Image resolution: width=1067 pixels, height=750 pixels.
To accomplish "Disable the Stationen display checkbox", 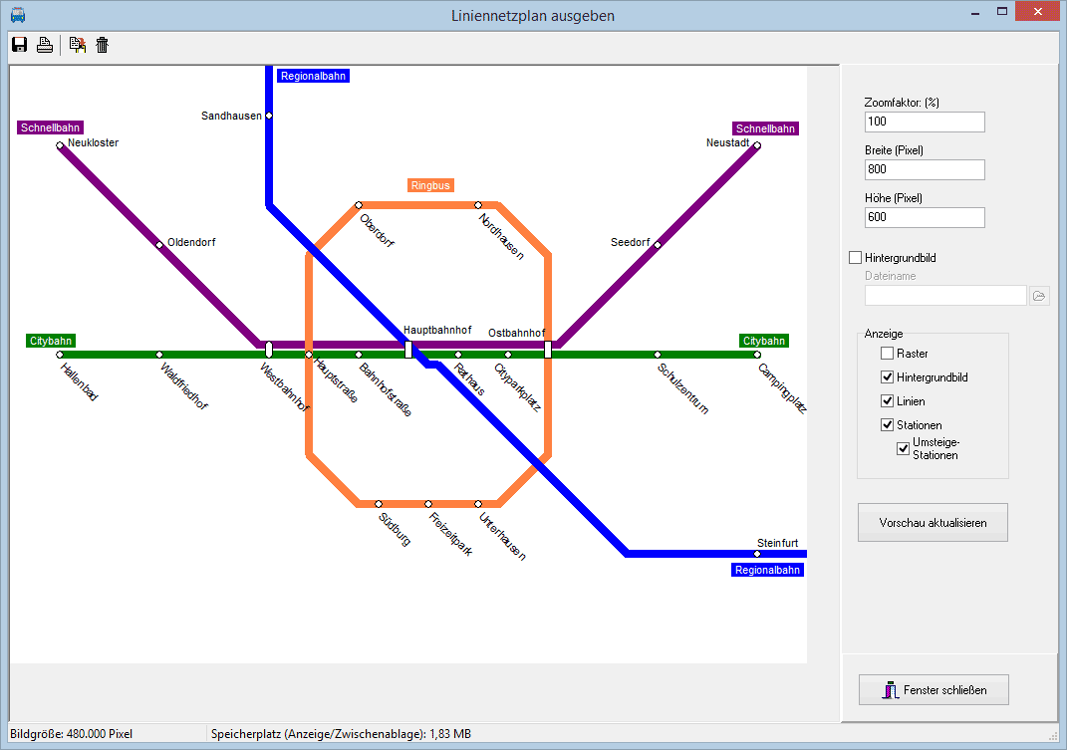I will 887,425.
